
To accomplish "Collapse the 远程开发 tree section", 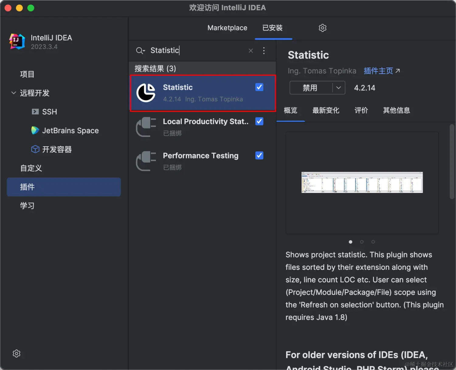I will coord(14,93).
